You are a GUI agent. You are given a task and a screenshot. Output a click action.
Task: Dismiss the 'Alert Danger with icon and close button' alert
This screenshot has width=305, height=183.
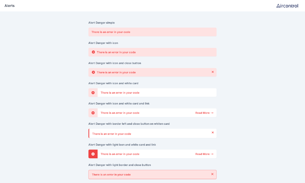pyautogui.click(x=213, y=72)
